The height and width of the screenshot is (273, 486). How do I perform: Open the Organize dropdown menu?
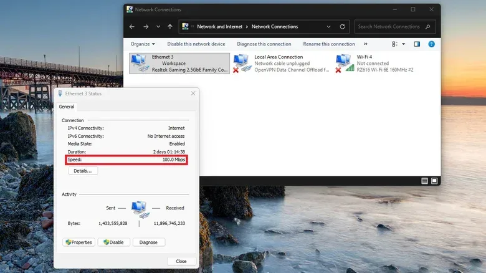click(x=143, y=44)
